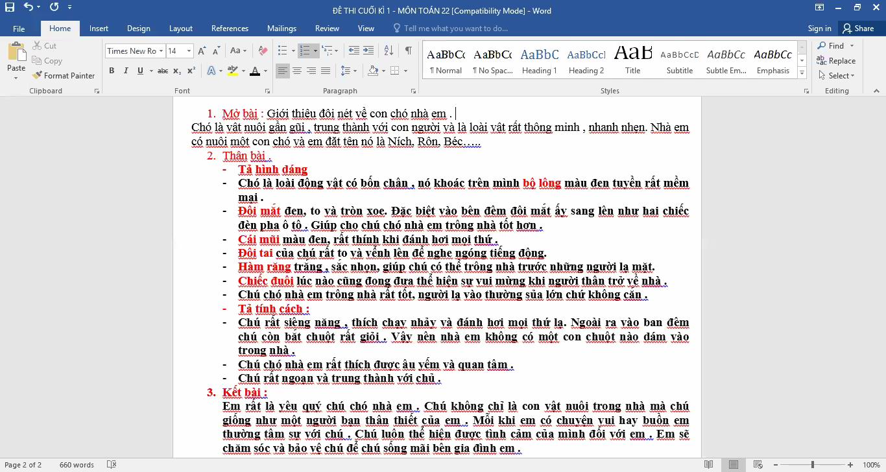Click Decrease Indent icon
Screen dimensions: 886x472
pos(353,51)
